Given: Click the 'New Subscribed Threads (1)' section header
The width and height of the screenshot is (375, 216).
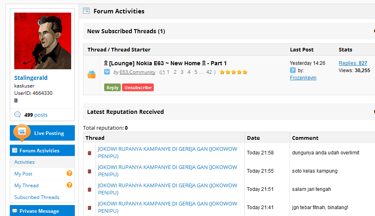Looking at the screenshot, I should coord(126,31).
